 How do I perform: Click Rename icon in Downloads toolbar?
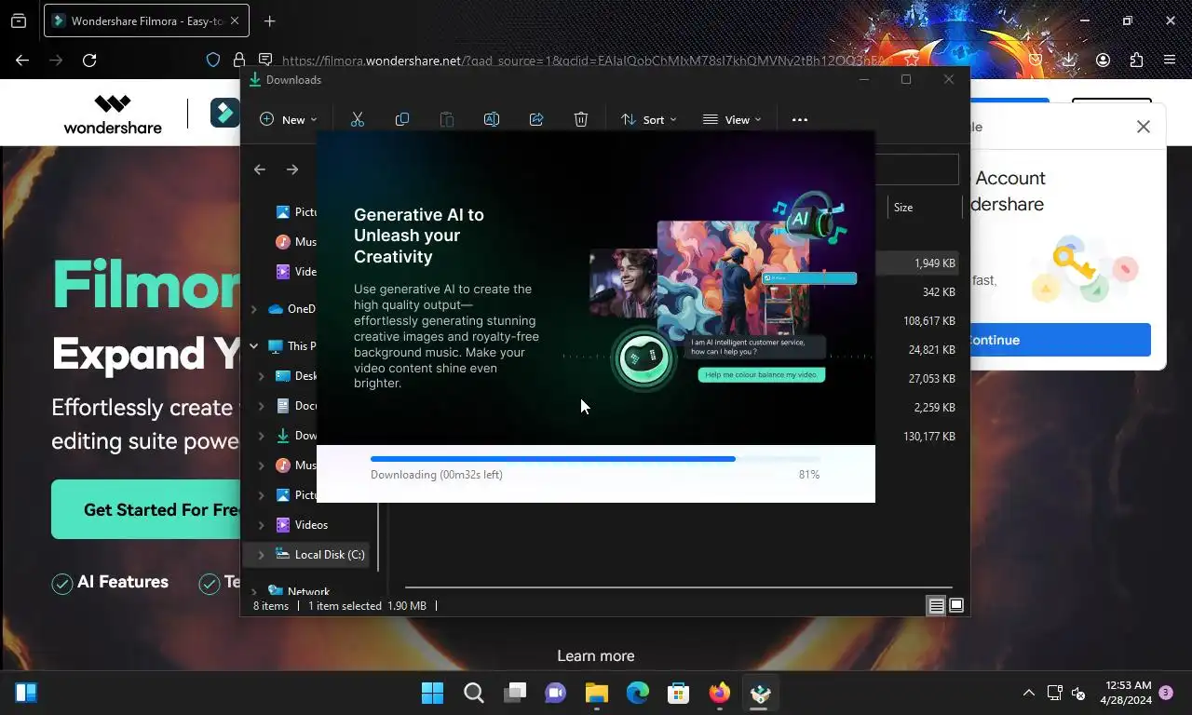pyautogui.click(x=492, y=119)
